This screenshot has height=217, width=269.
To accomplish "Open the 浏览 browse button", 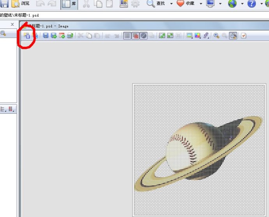I will pyautogui.click(x=20, y=4).
